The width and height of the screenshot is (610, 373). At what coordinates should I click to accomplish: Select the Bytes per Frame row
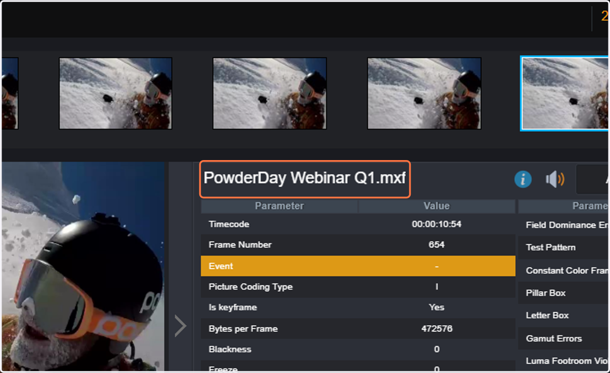358,329
